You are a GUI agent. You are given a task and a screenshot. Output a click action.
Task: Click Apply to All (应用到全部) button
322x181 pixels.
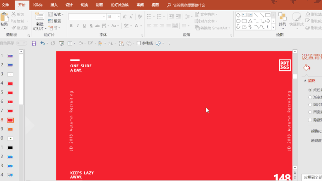tap(312, 177)
